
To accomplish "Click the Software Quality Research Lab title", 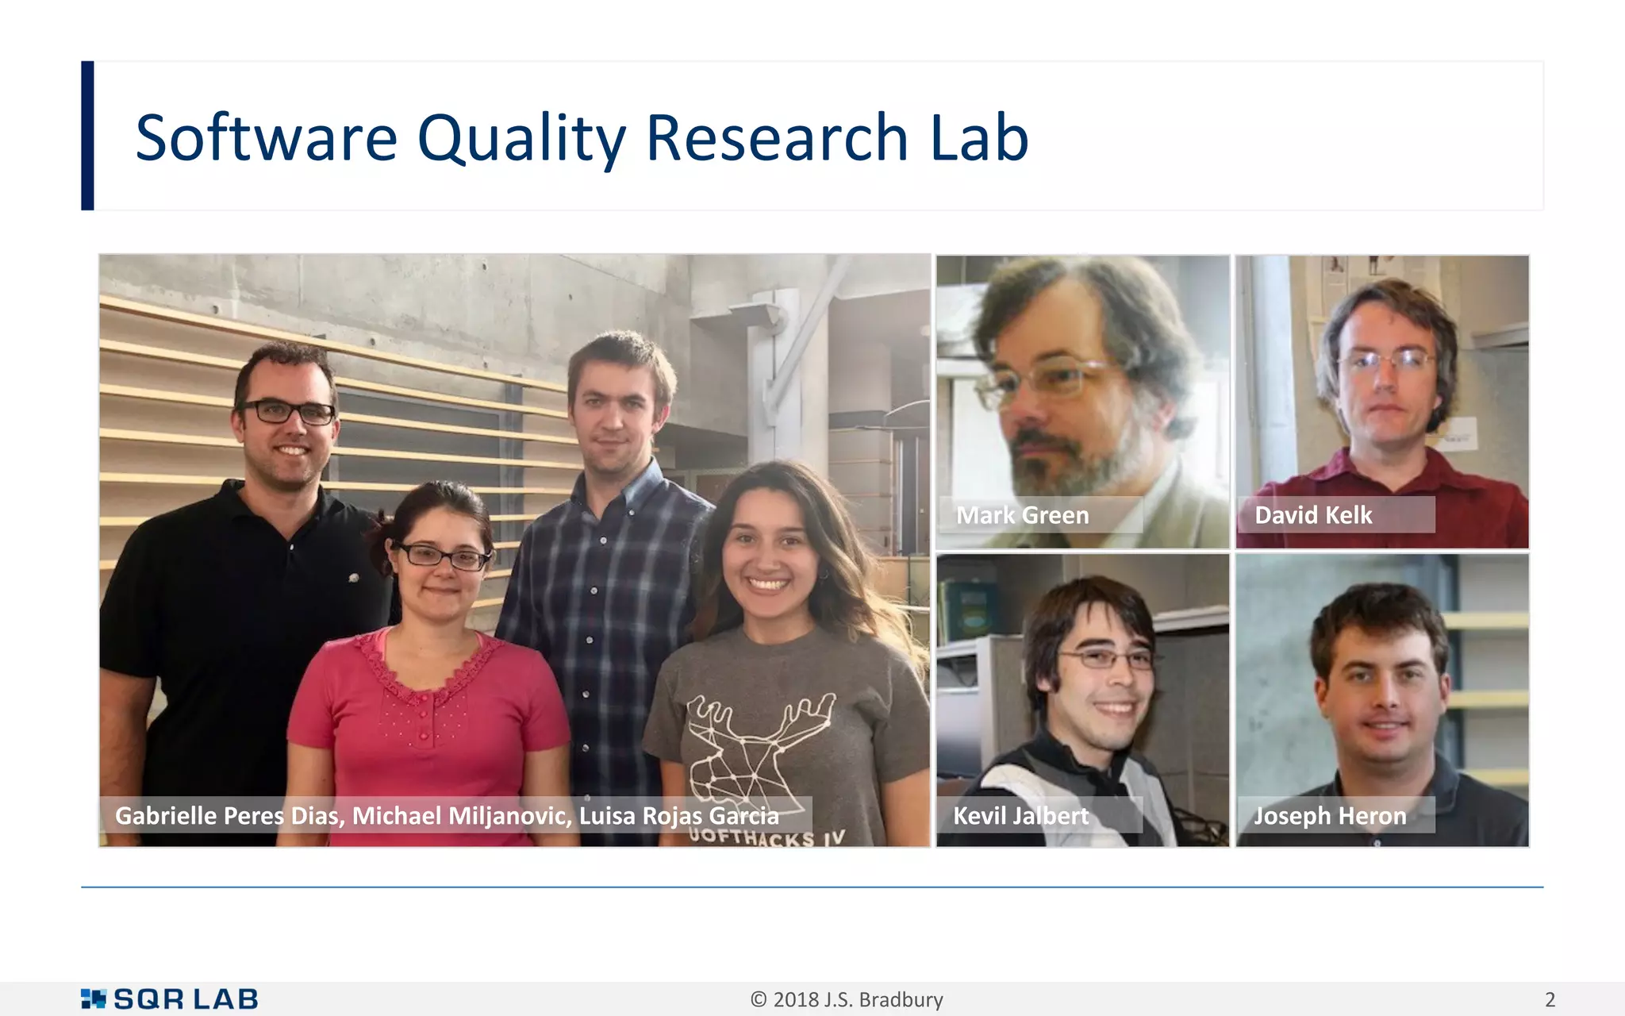I will click(582, 138).
